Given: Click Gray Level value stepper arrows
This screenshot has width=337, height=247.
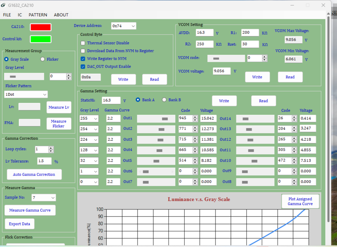Looking at the screenshot, I should [x=69, y=77].
